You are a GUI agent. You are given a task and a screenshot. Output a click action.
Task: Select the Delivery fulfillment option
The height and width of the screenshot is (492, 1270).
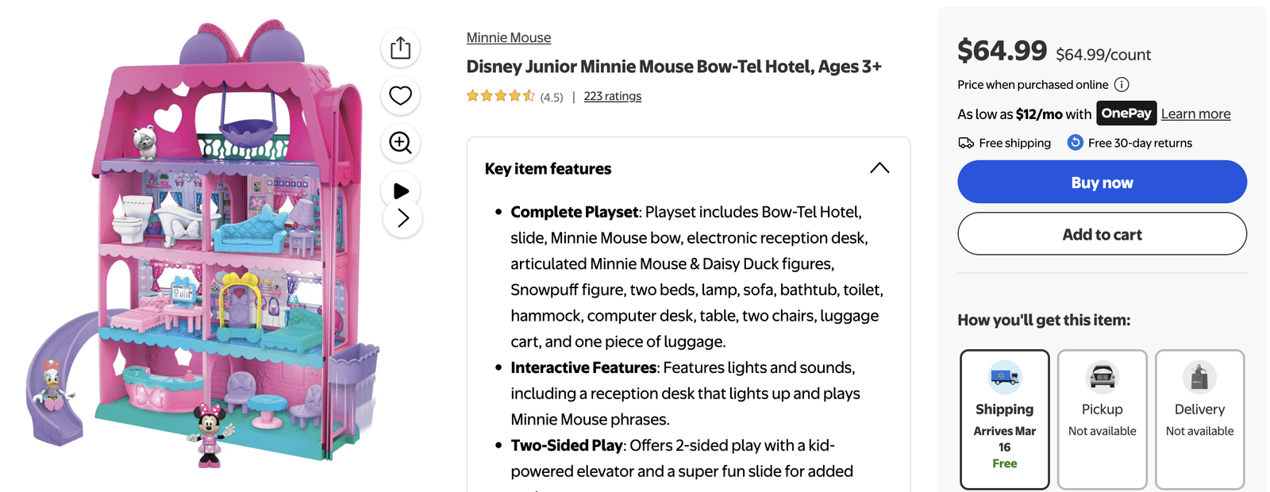click(x=1199, y=419)
